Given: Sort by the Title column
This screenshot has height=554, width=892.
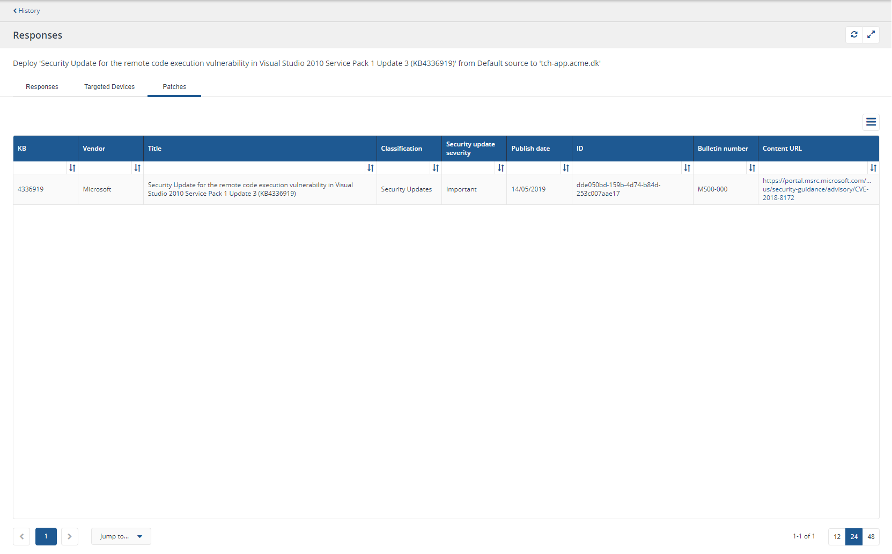Looking at the screenshot, I should pyautogui.click(x=371, y=168).
